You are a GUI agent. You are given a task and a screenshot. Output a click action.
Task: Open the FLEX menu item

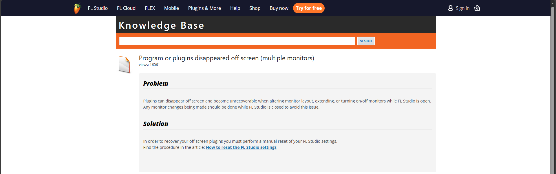pyautogui.click(x=150, y=8)
